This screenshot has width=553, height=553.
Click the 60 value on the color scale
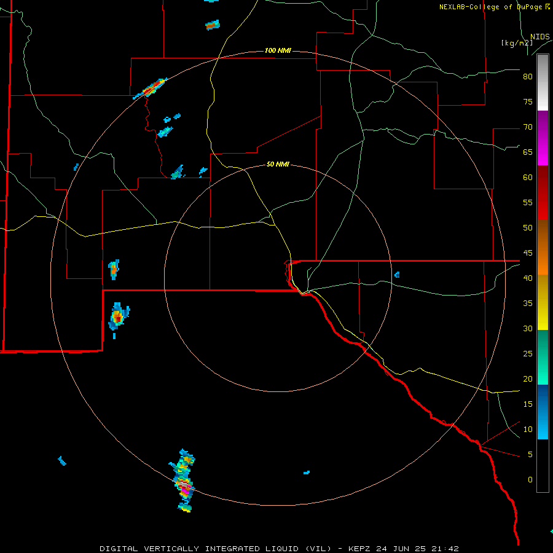528,177
